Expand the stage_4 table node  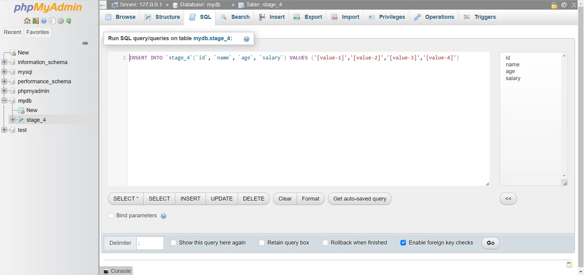(13, 120)
